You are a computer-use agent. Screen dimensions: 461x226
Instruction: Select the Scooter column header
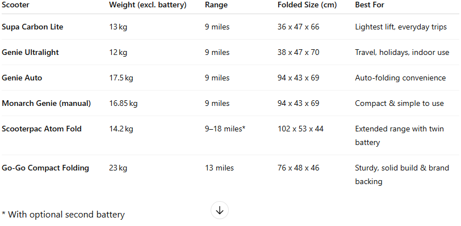[15, 5]
